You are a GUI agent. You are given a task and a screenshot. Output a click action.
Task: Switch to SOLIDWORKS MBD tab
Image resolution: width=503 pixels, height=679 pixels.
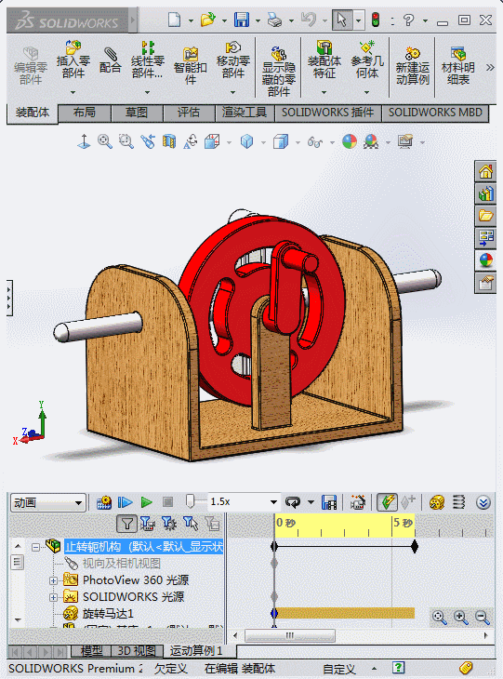coord(435,113)
